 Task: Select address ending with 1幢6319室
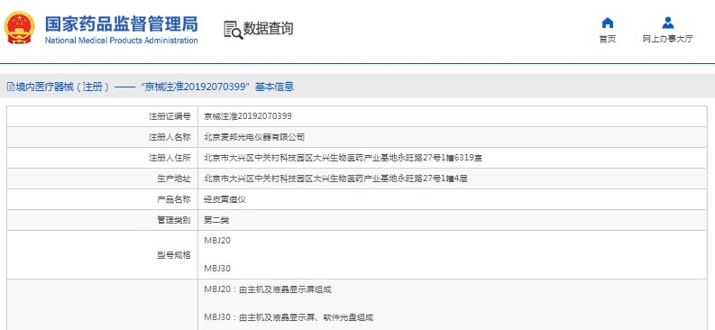pos(343,158)
